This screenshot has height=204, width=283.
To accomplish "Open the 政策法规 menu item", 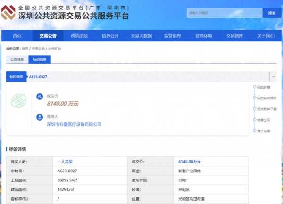I will pos(79,36).
